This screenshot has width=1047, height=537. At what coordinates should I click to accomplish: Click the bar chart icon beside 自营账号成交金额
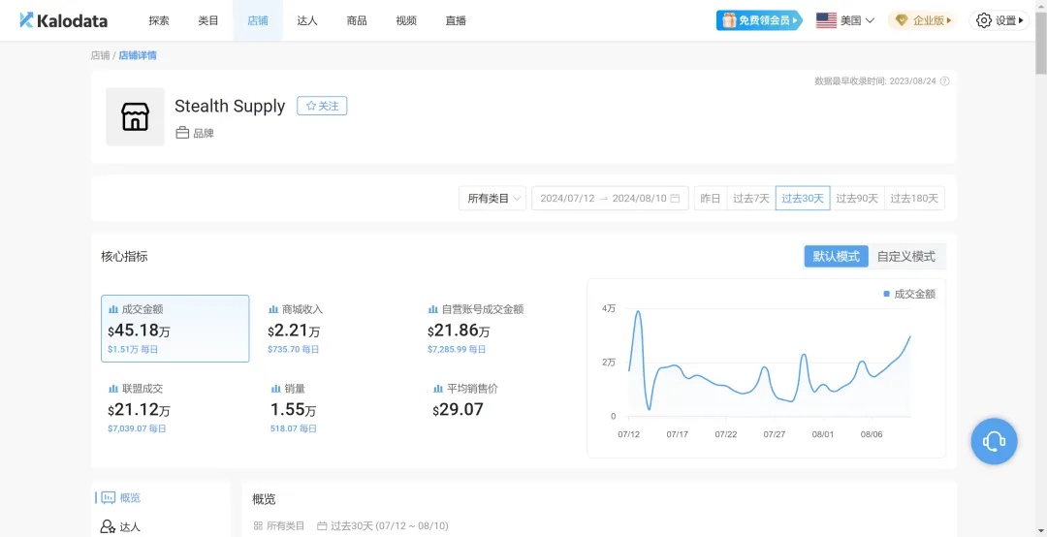432,310
